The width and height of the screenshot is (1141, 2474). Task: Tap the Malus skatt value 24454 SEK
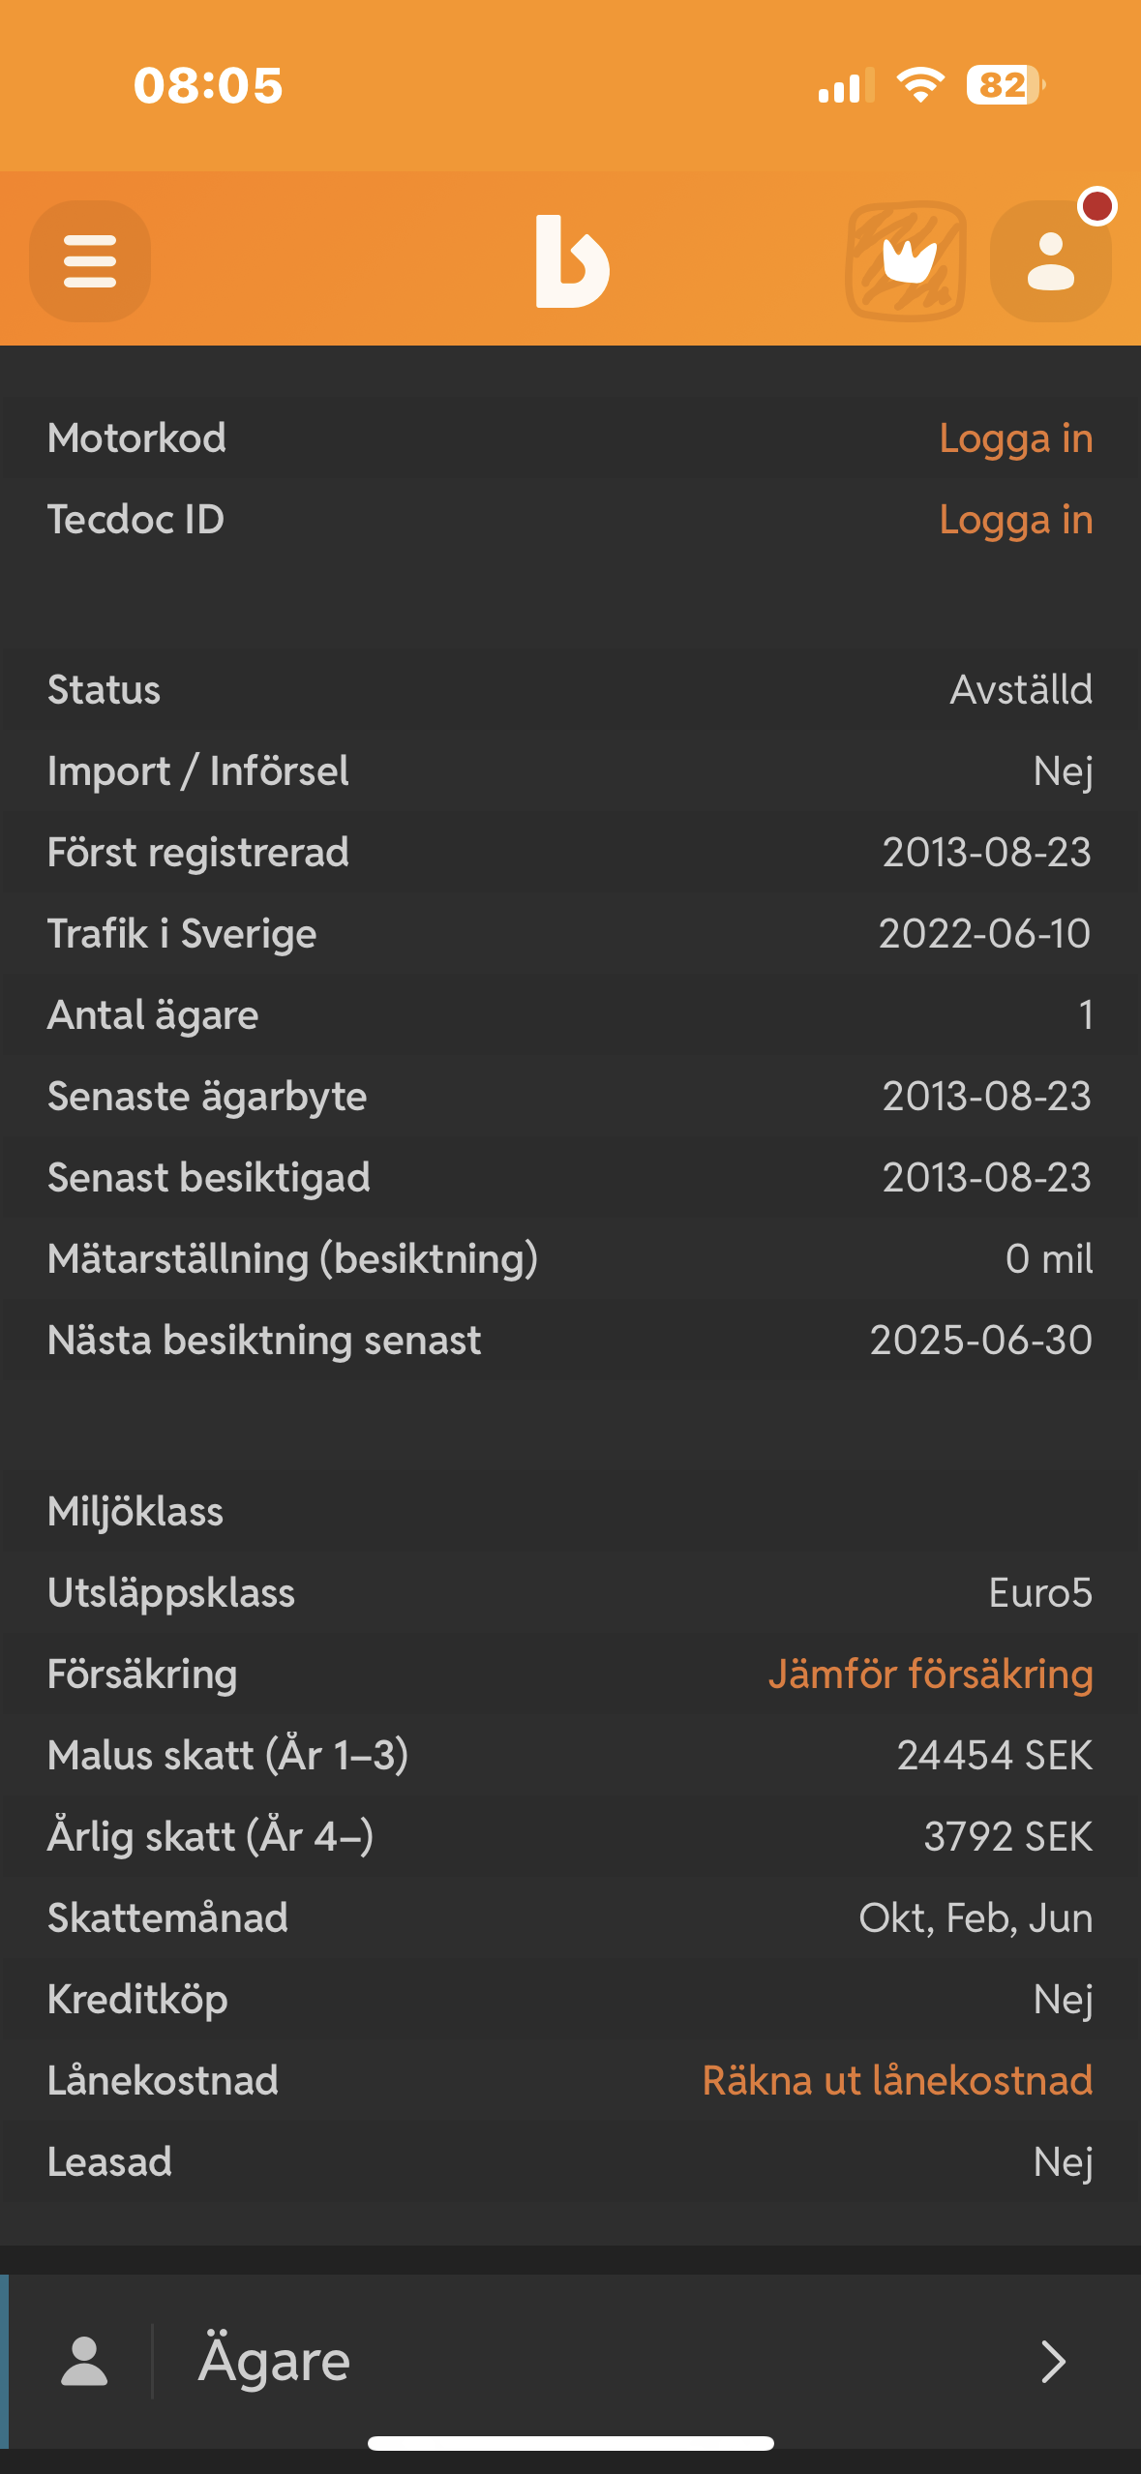994,1756
